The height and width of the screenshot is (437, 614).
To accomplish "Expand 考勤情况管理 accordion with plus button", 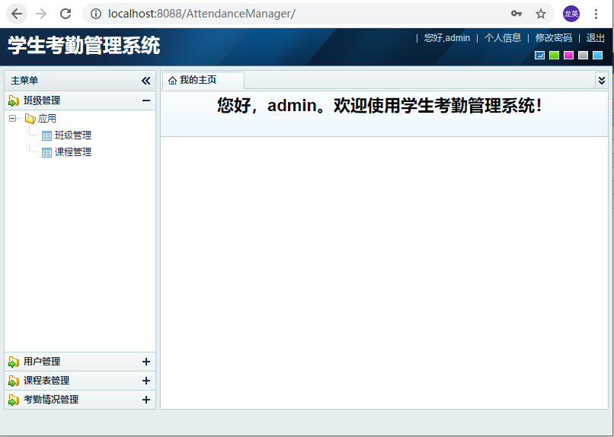I will click(x=146, y=400).
